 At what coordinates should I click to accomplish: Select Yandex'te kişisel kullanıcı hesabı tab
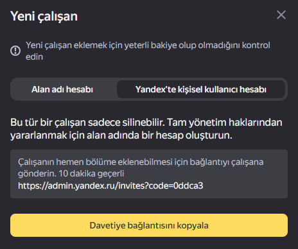pyautogui.click(x=201, y=89)
